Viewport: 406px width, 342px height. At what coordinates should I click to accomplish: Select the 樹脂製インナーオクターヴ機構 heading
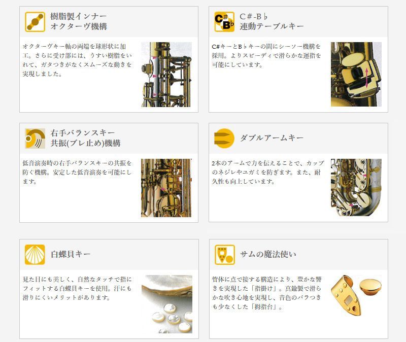click(79, 21)
